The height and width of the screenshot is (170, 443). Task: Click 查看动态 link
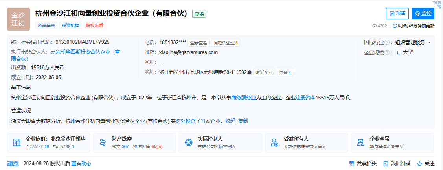(81, 163)
